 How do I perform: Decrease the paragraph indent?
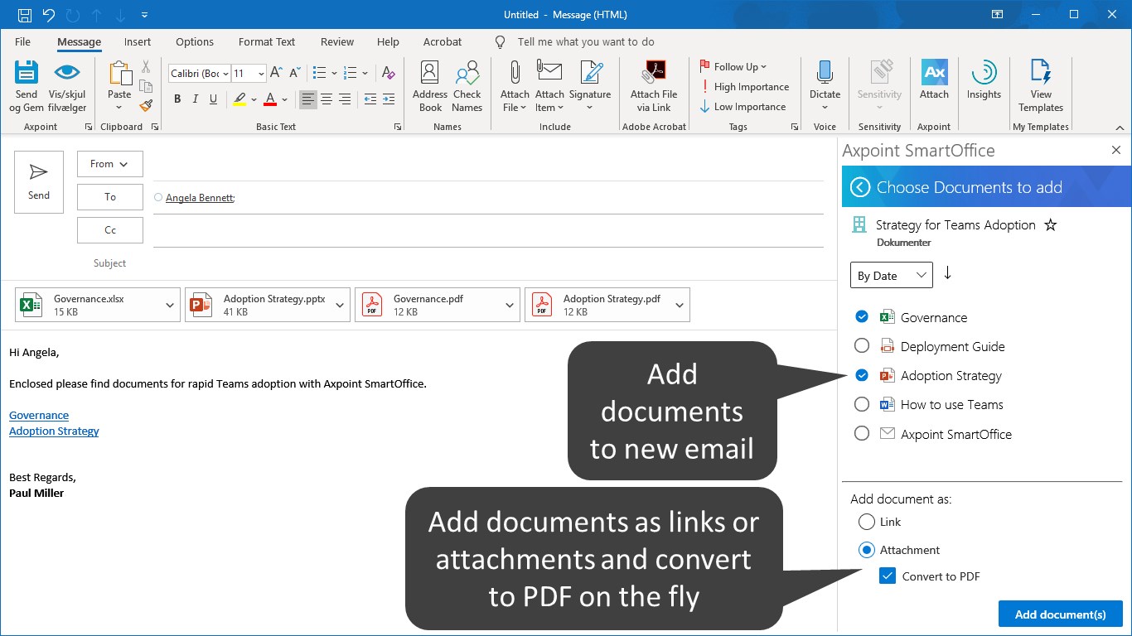click(x=370, y=99)
